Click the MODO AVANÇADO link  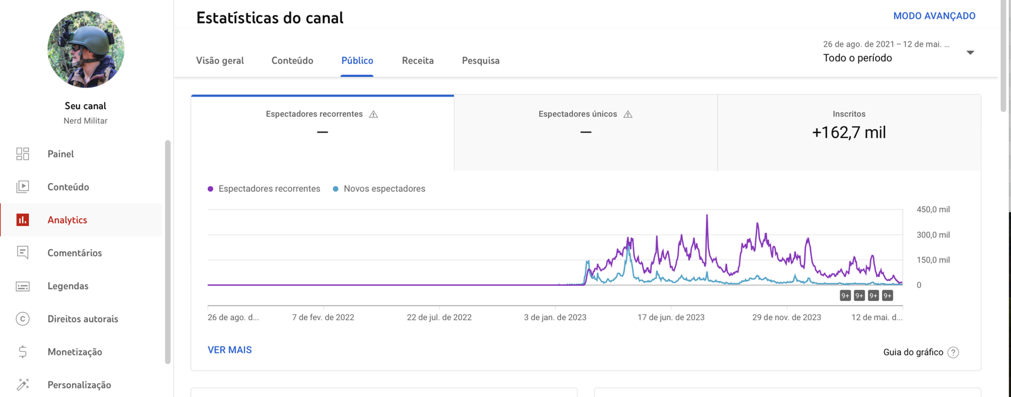(x=934, y=16)
